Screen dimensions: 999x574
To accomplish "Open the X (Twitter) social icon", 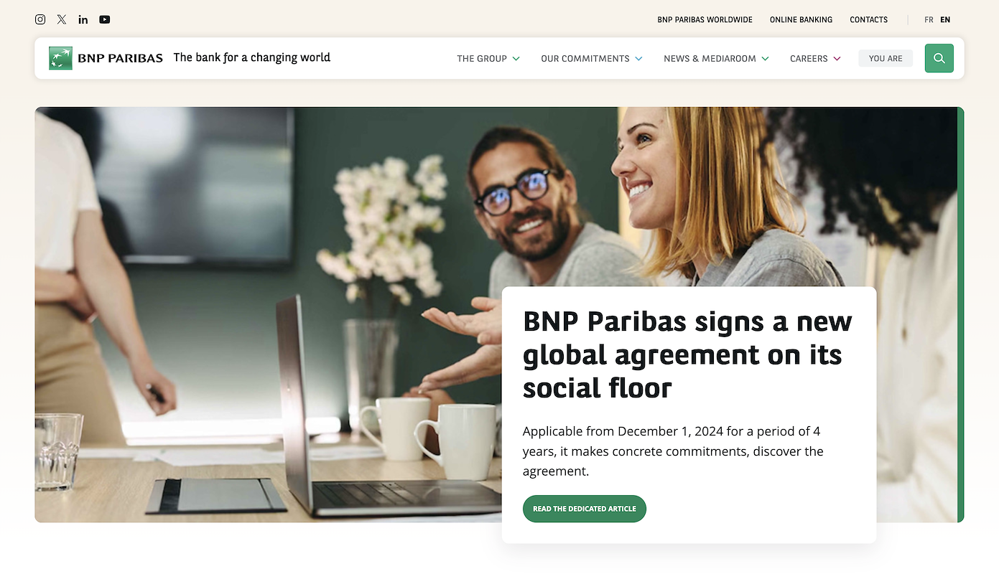I will coord(62,19).
